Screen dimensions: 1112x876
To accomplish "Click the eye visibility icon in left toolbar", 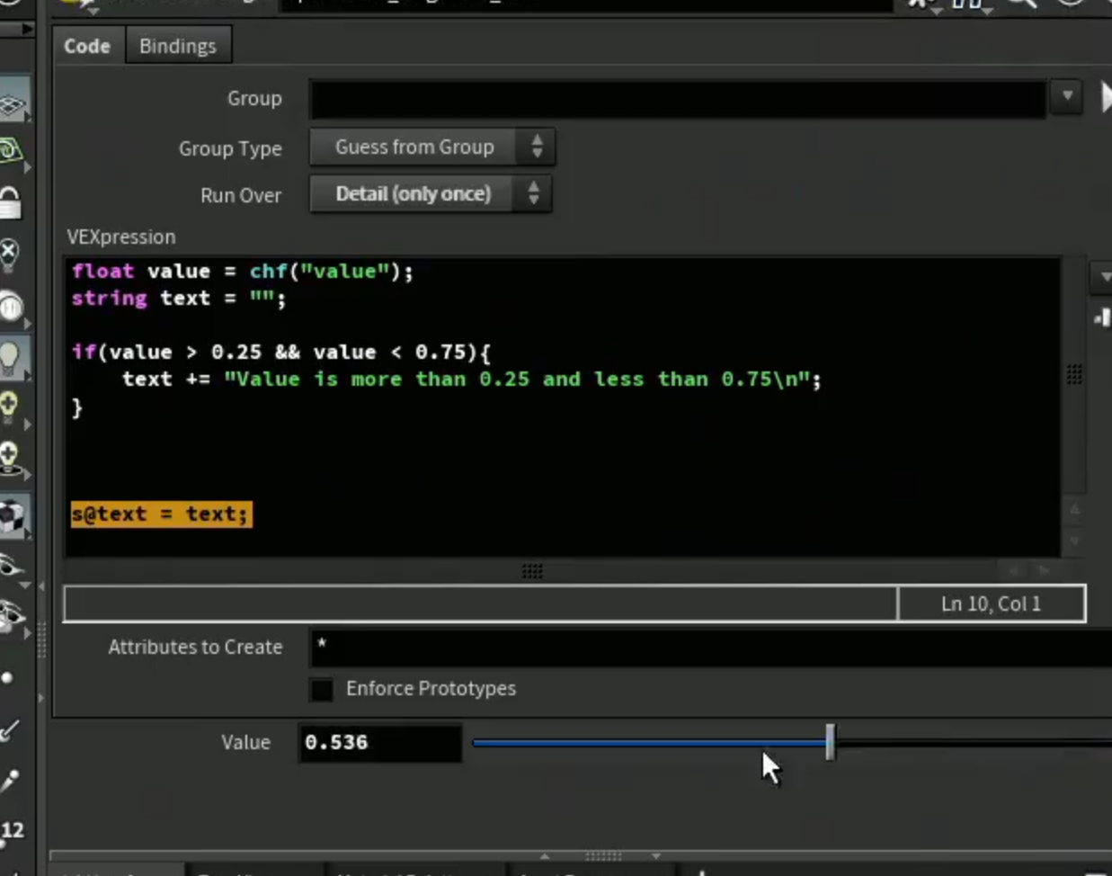I will [x=11, y=567].
